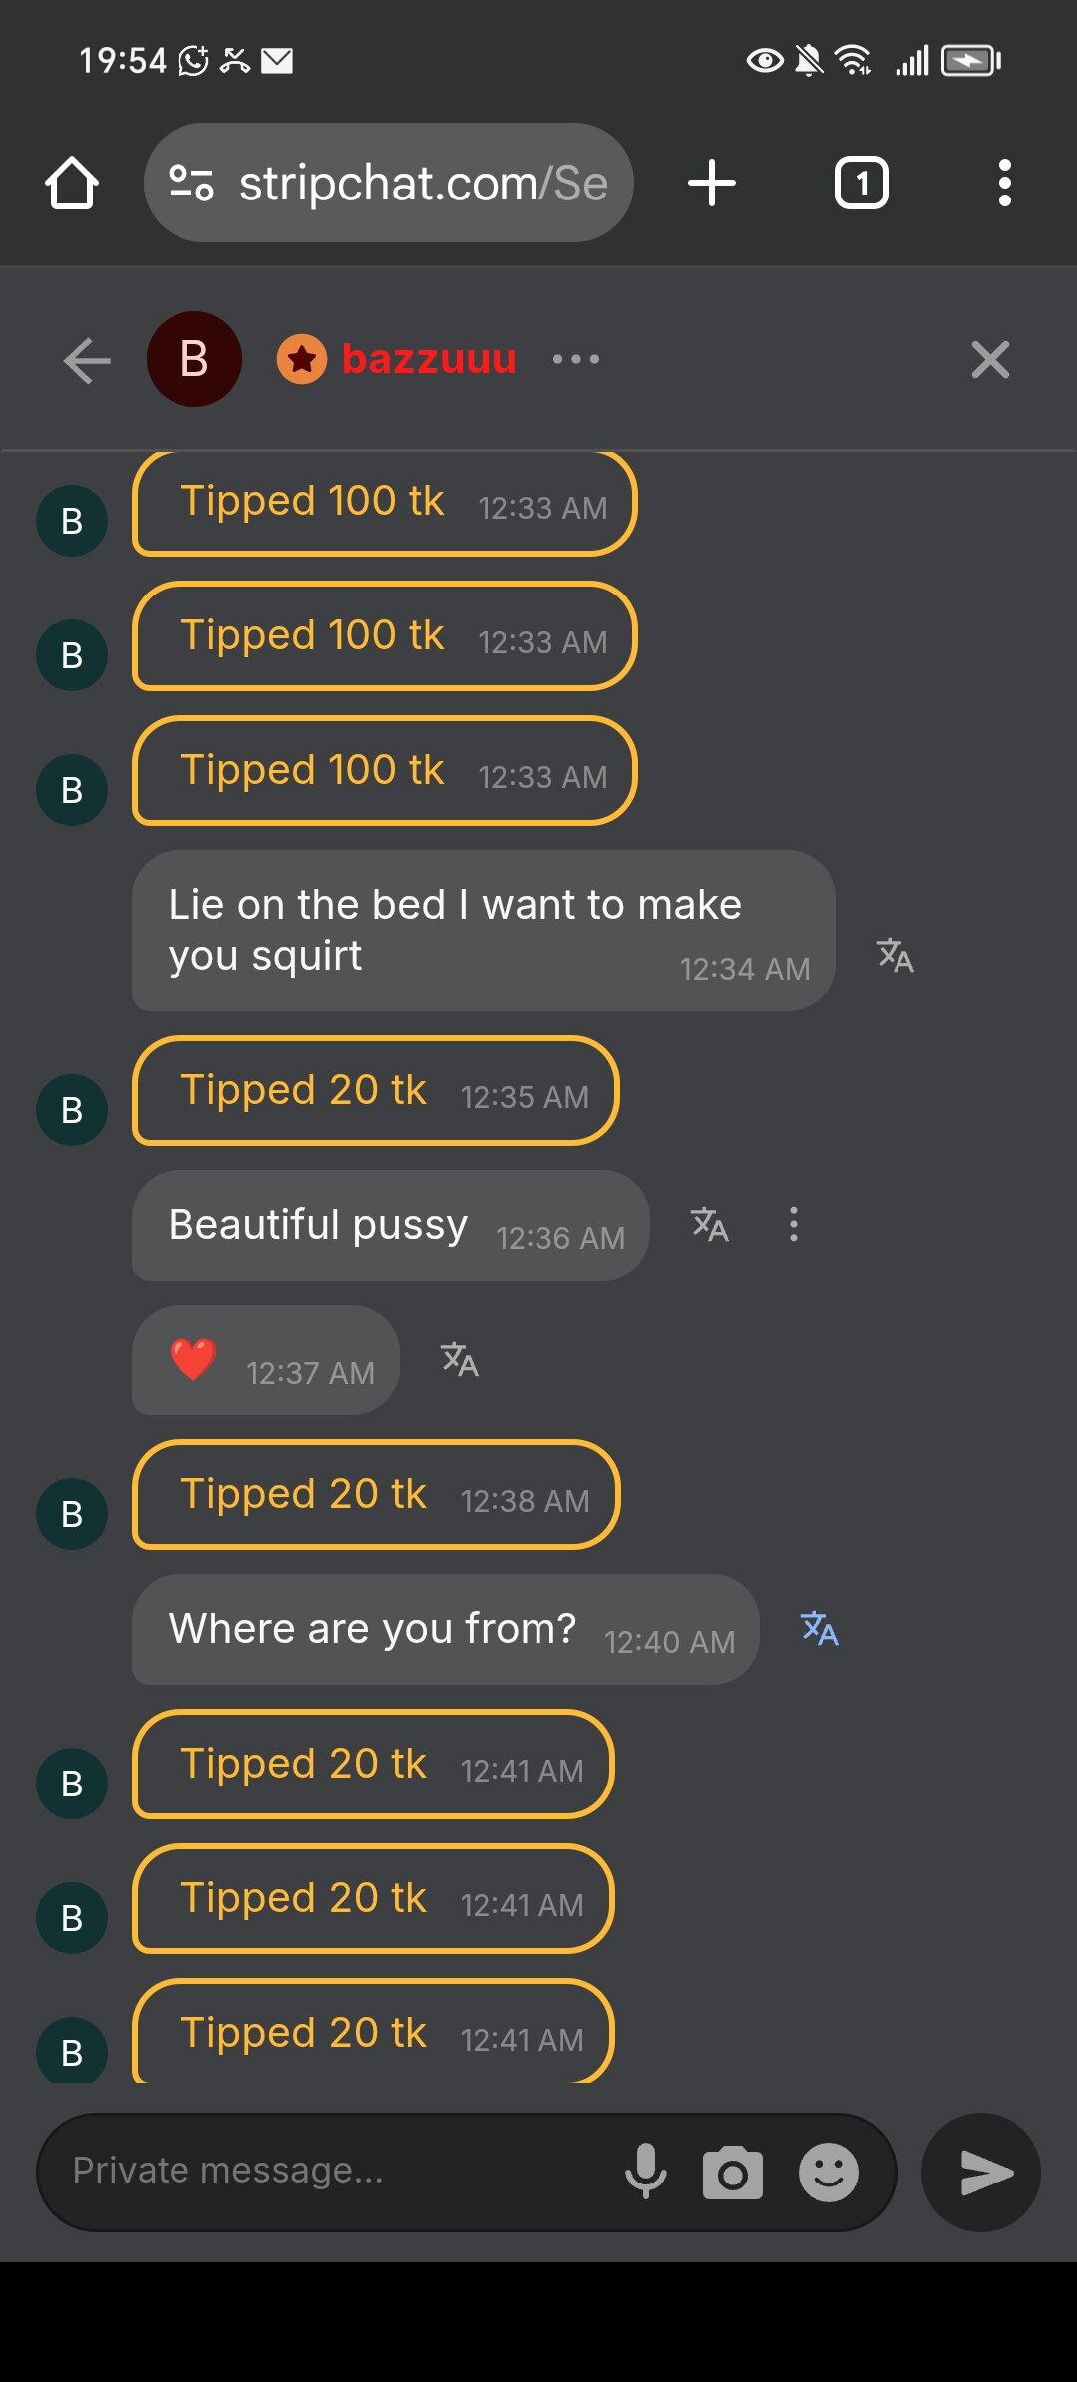
Task: Open options for the 12:36 AM message
Action: pyautogui.click(x=794, y=1224)
